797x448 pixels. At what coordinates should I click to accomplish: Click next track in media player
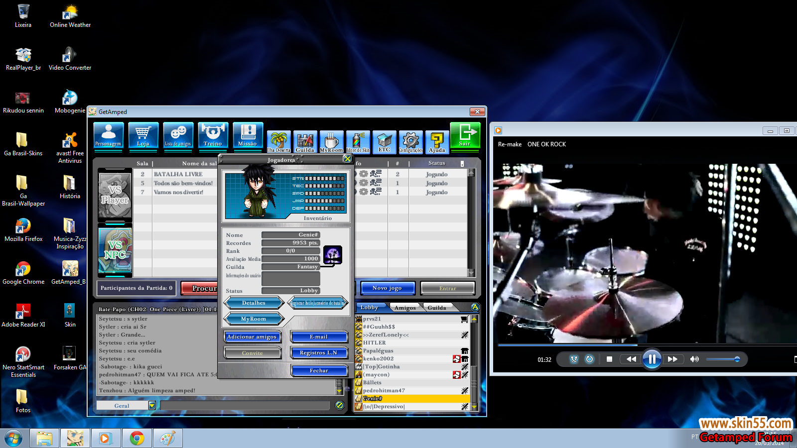coord(672,359)
